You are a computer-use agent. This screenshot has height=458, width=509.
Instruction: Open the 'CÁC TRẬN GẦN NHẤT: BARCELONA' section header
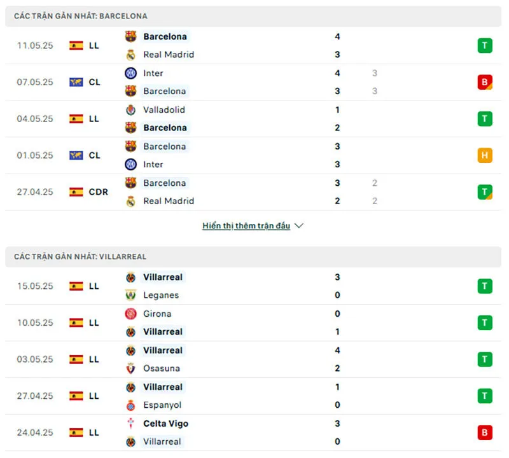80,16
